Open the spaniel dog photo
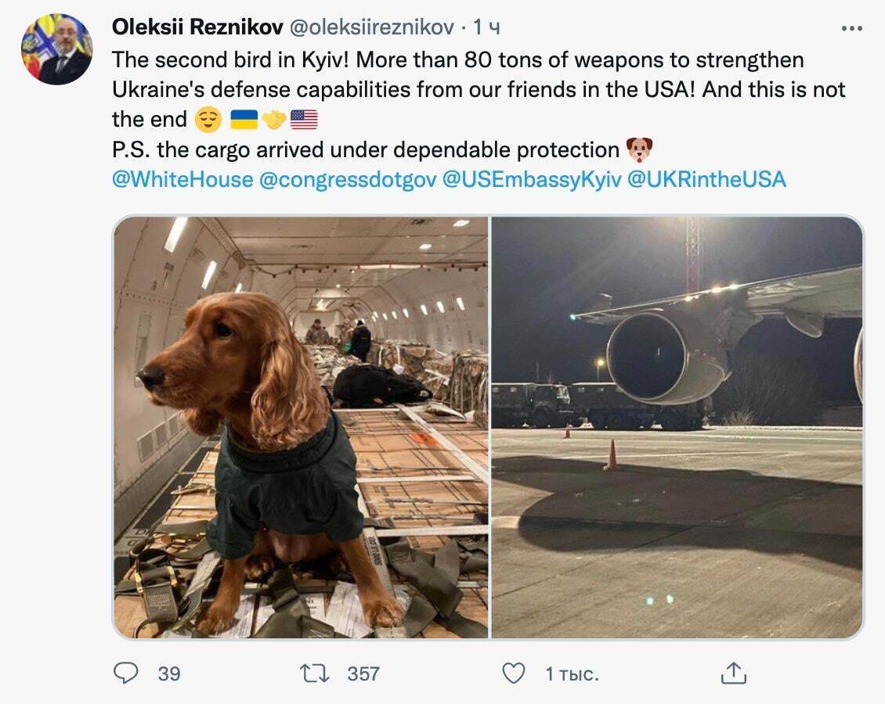 tap(301, 427)
